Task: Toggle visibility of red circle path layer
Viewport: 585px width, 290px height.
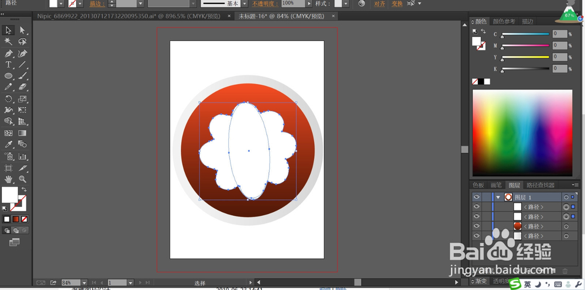Action: click(476, 226)
